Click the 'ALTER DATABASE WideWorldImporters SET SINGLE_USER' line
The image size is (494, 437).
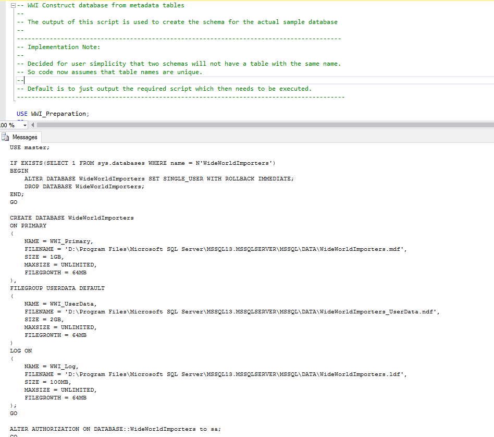159,179
